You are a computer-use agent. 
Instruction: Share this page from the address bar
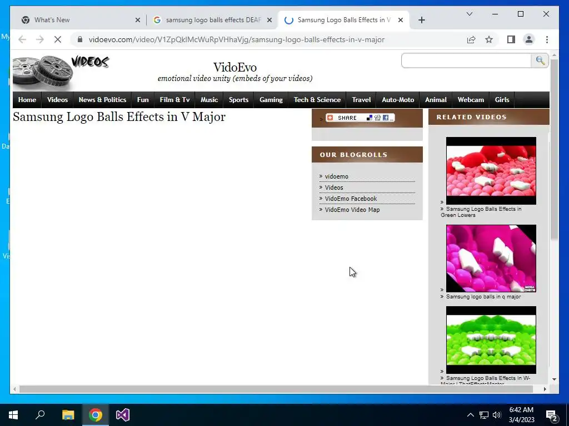[471, 39]
